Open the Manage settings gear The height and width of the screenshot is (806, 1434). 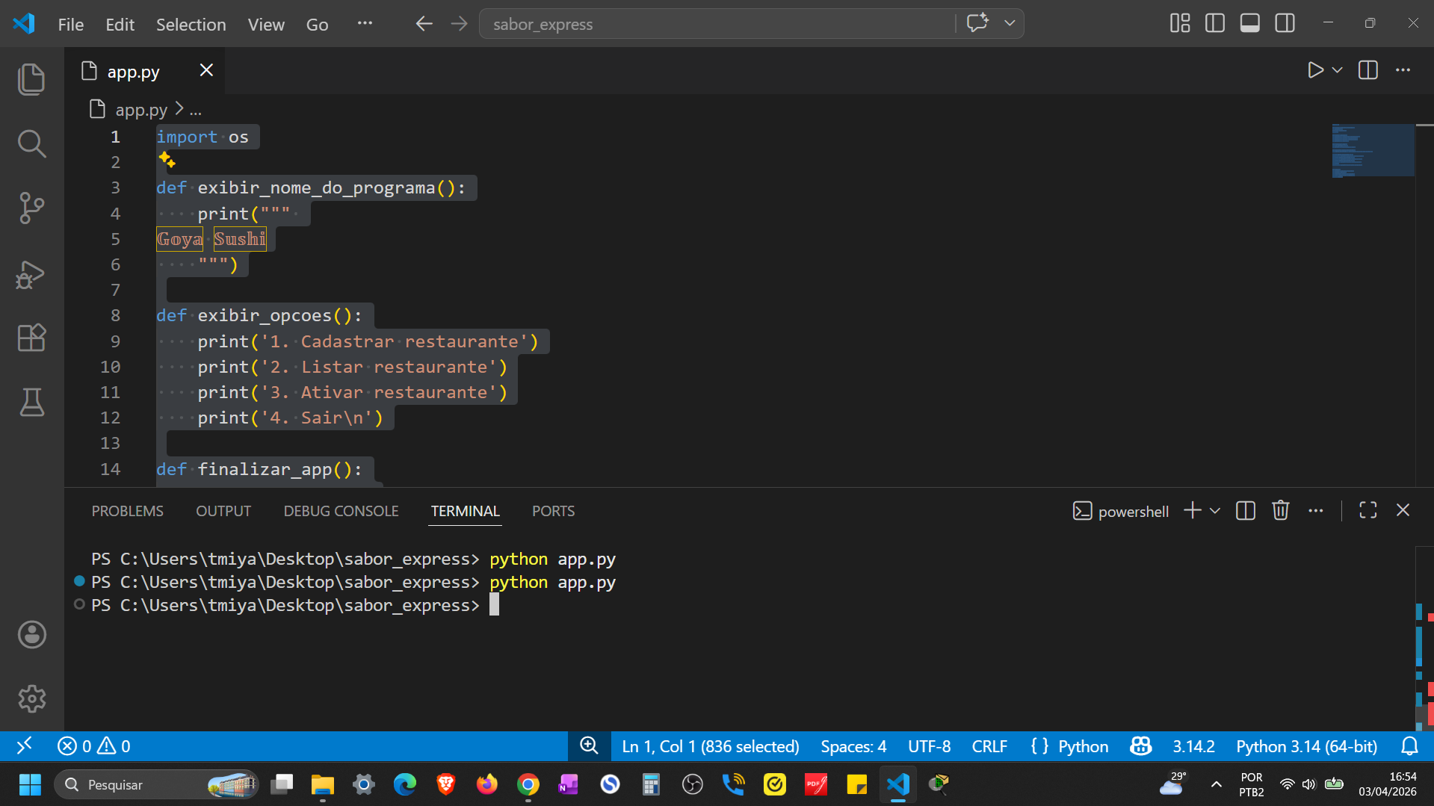[x=31, y=699]
